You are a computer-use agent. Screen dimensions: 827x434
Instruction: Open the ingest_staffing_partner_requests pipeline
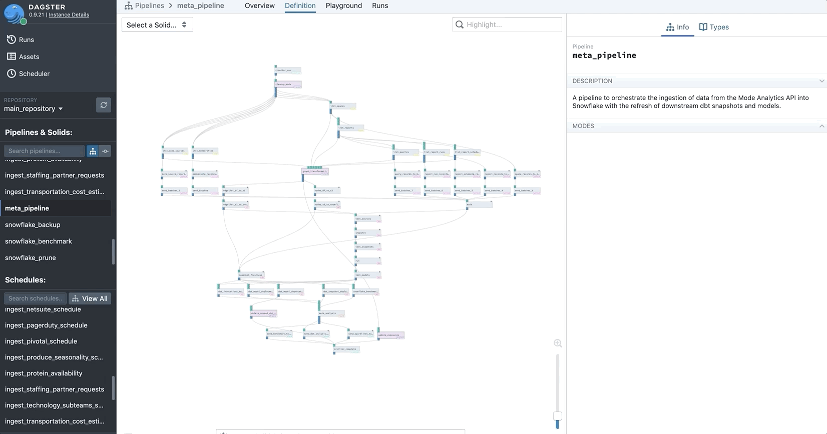point(55,175)
